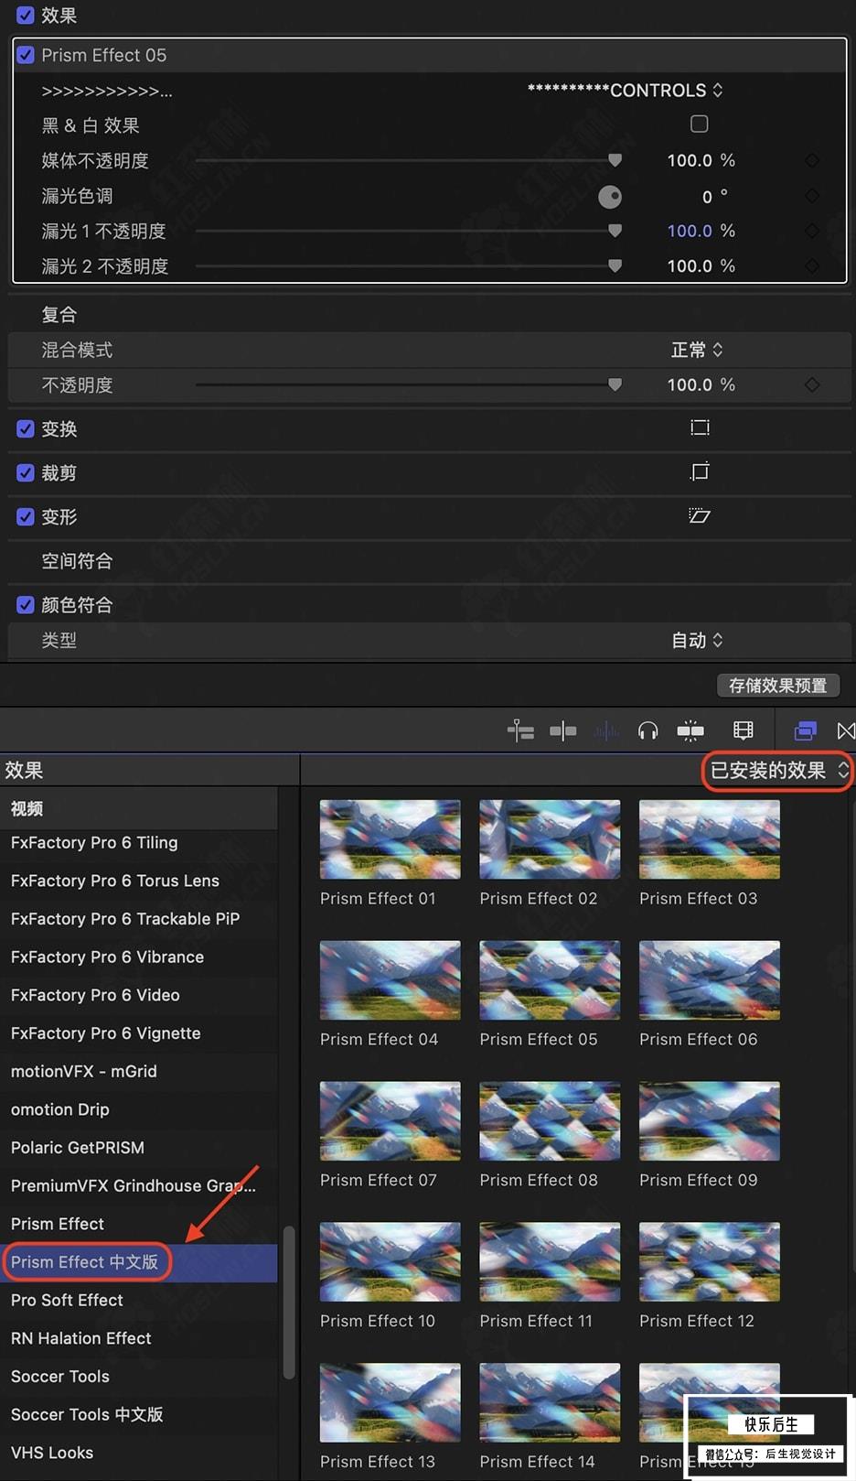Image resolution: width=856 pixels, height=1481 pixels.
Task: Click the Distort on-screen controls icon
Action: (x=700, y=516)
